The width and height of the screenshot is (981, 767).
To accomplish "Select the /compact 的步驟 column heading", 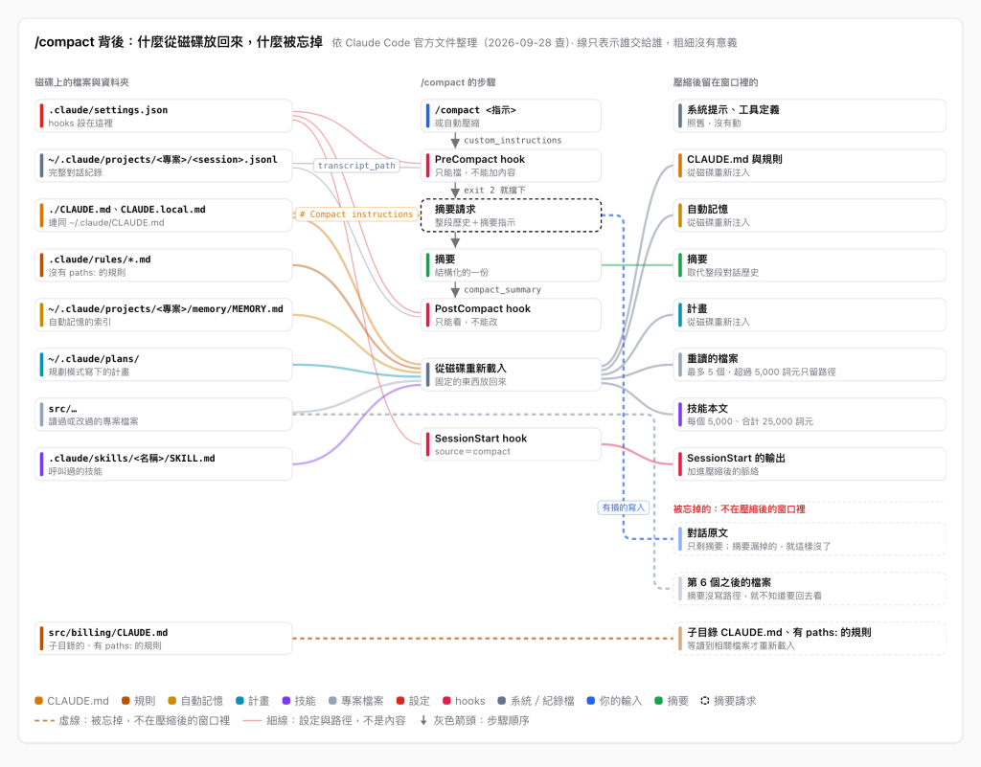I will 458,82.
